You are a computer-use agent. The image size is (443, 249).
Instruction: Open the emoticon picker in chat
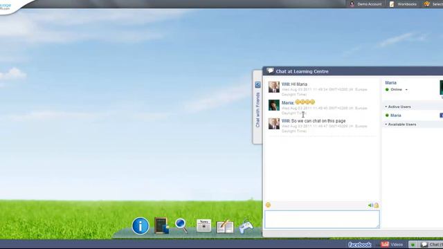pos(268,205)
